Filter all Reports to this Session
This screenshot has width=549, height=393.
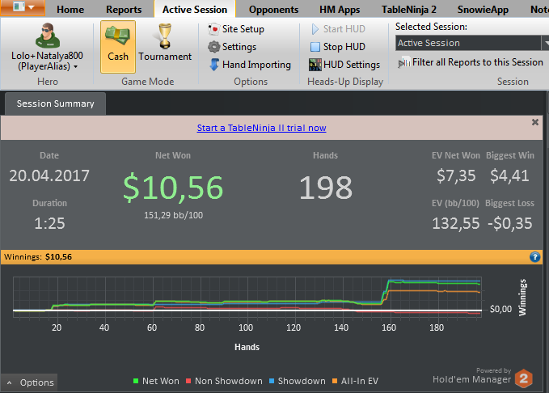(x=471, y=62)
